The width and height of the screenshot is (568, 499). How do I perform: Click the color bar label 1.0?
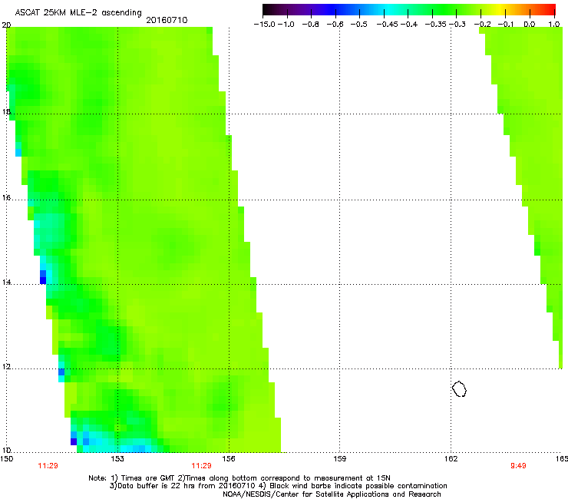[554, 25]
